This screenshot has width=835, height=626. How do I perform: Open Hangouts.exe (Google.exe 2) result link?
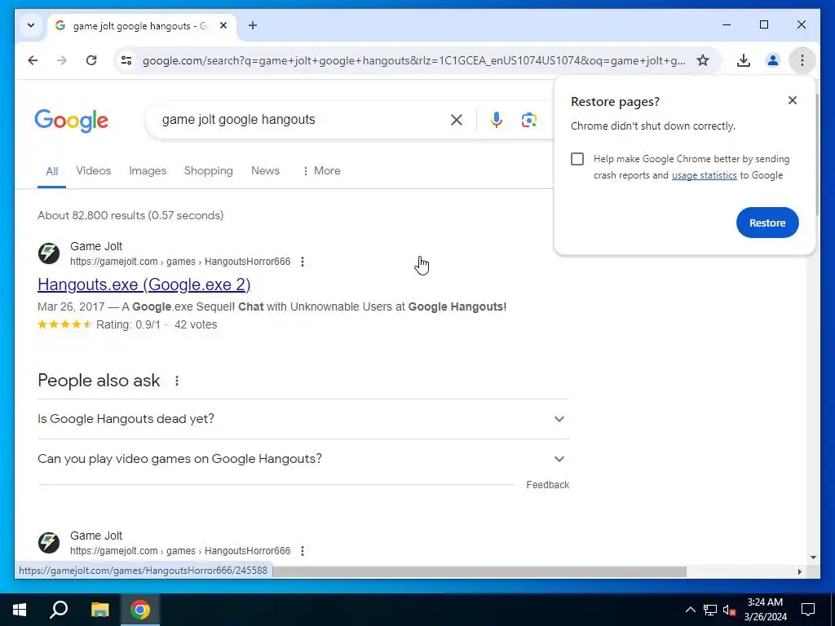(144, 284)
